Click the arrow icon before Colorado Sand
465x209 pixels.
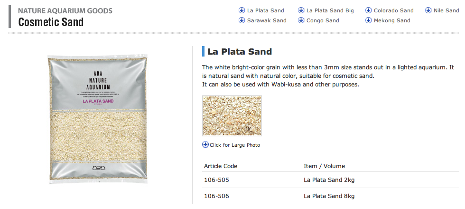(x=368, y=10)
